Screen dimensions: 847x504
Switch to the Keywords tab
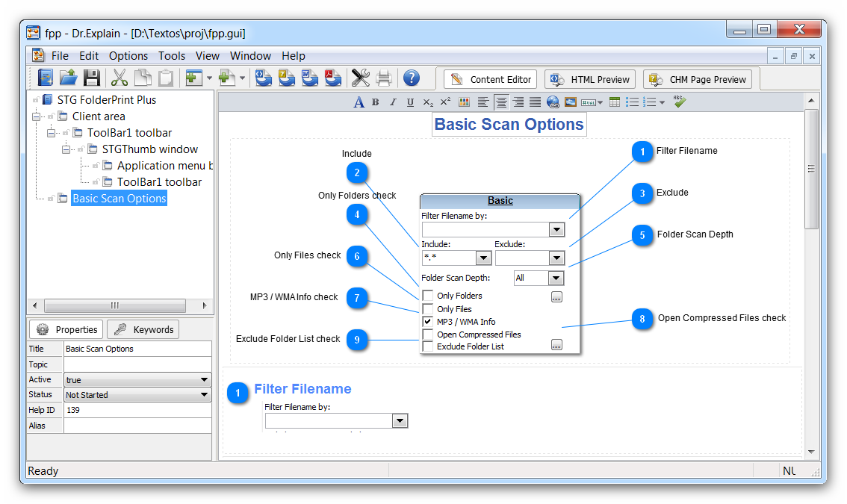click(x=143, y=329)
